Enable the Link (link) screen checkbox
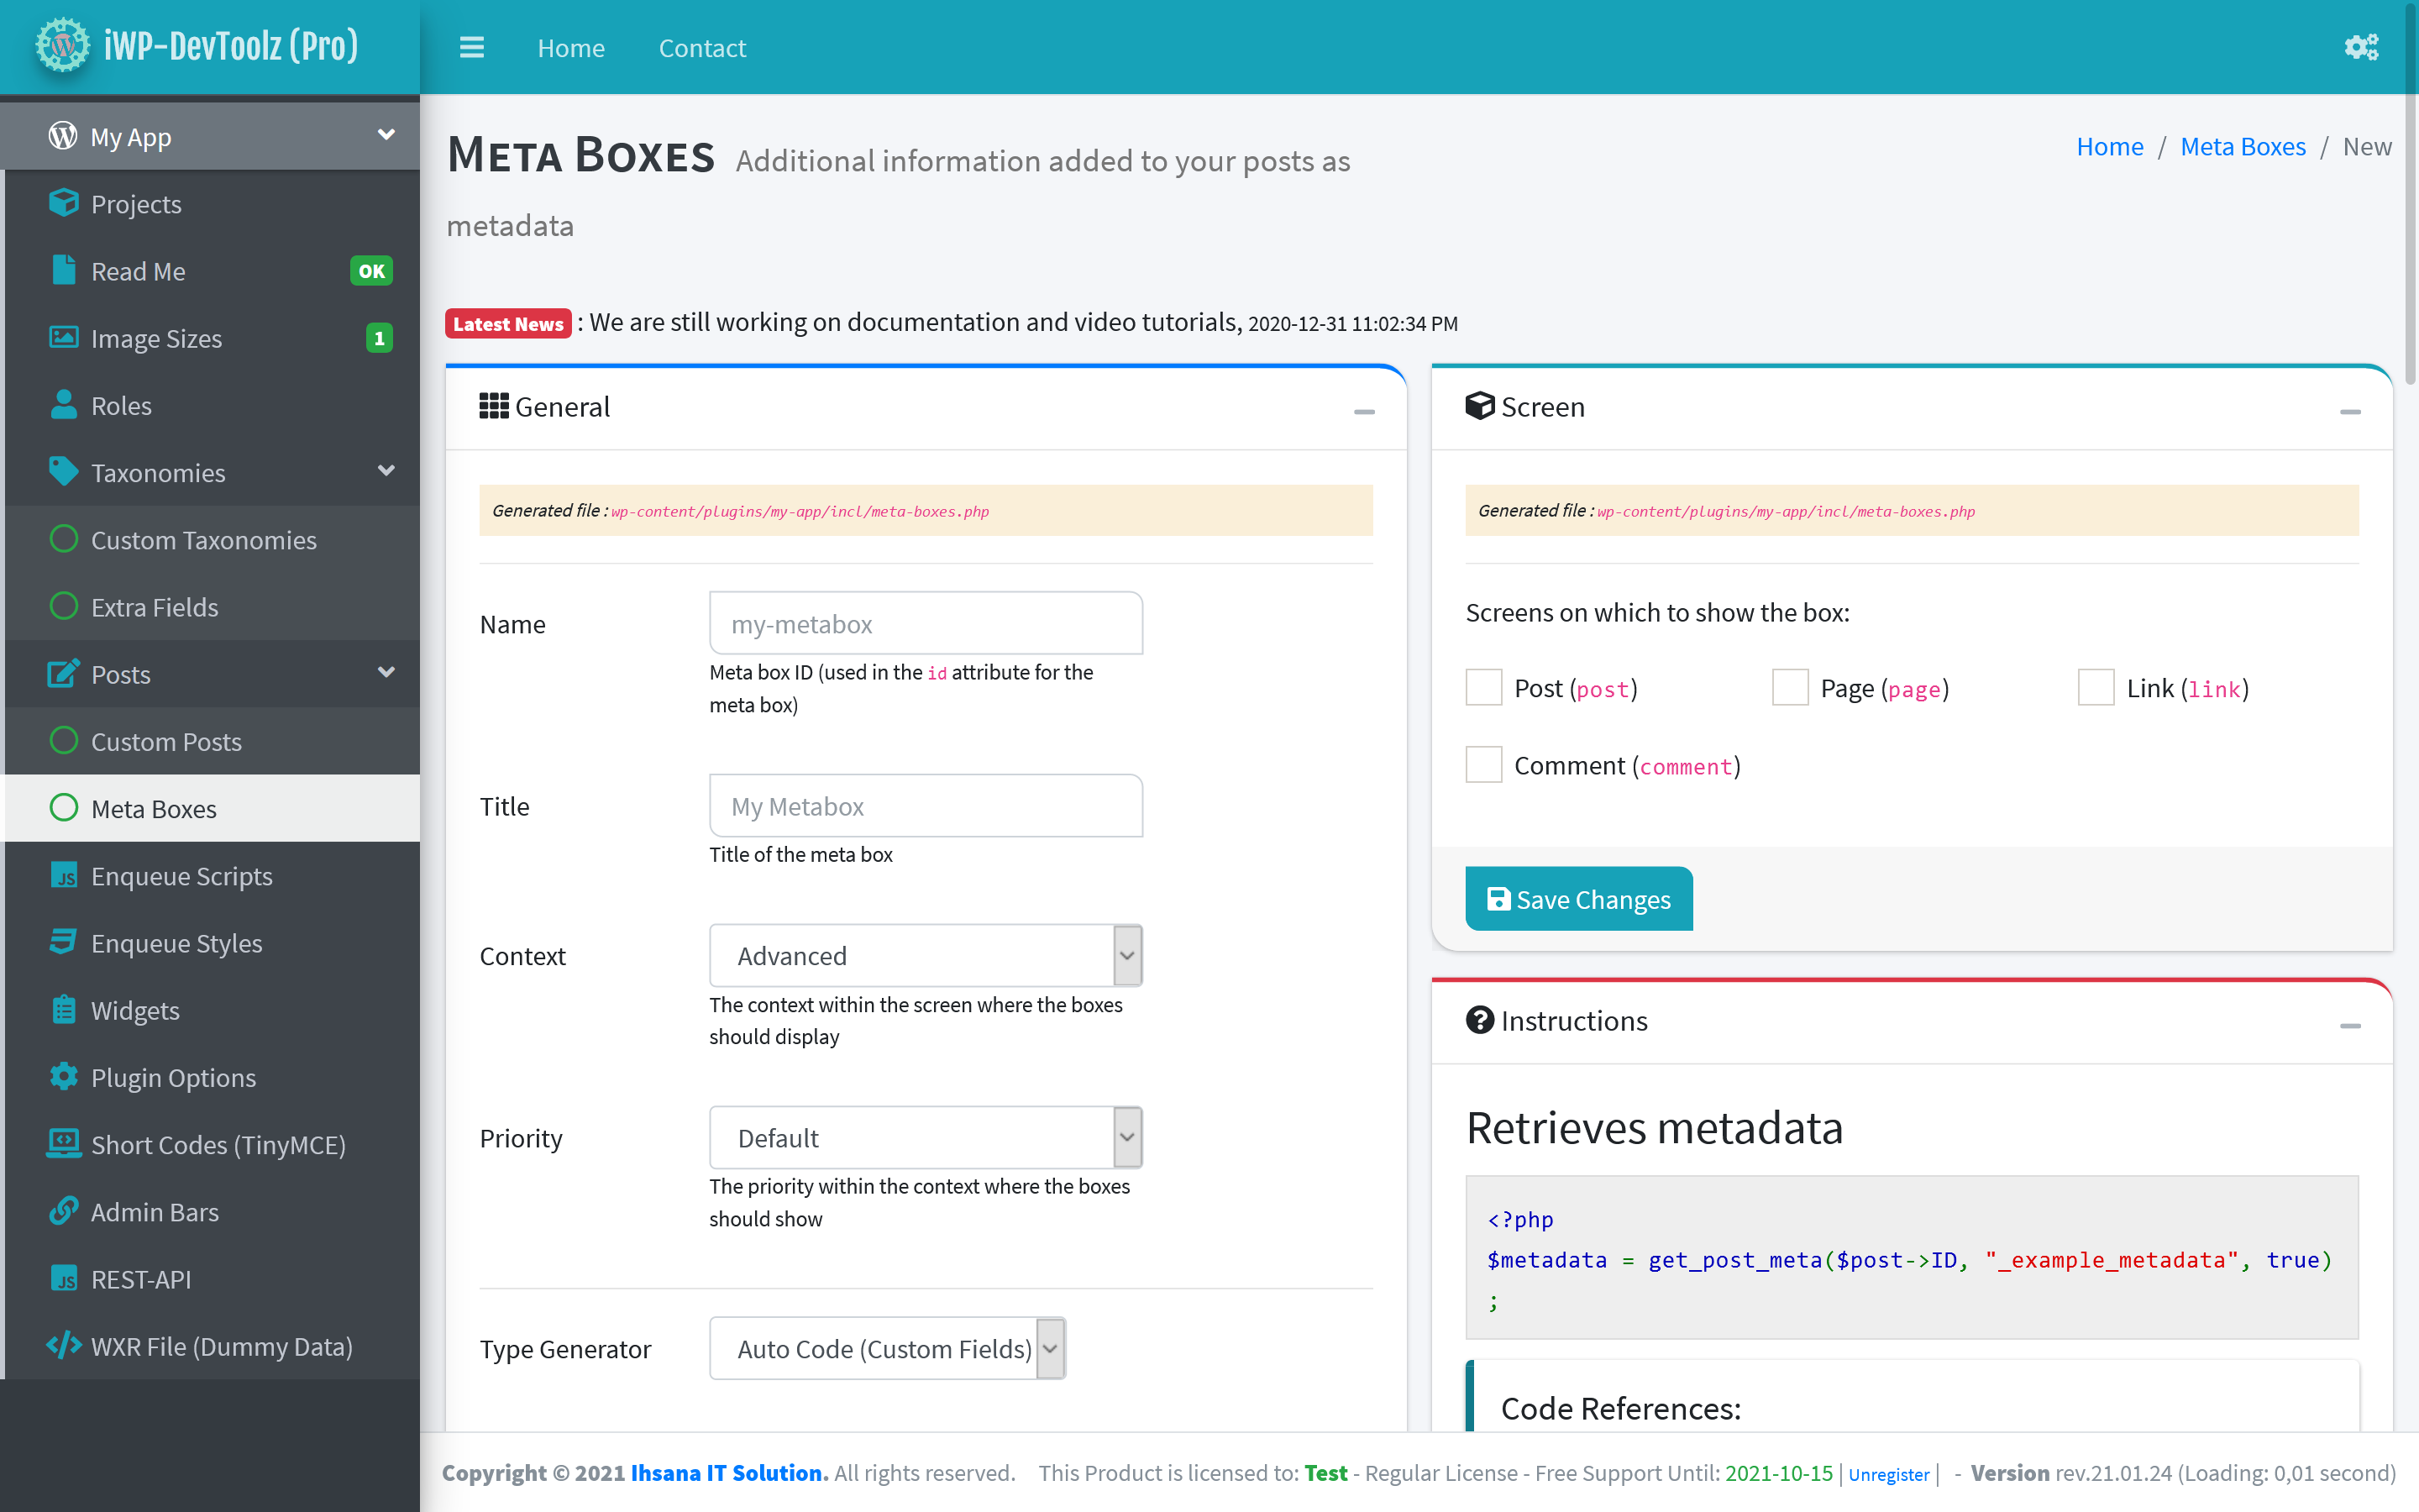The width and height of the screenshot is (2419, 1512). click(2096, 688)
